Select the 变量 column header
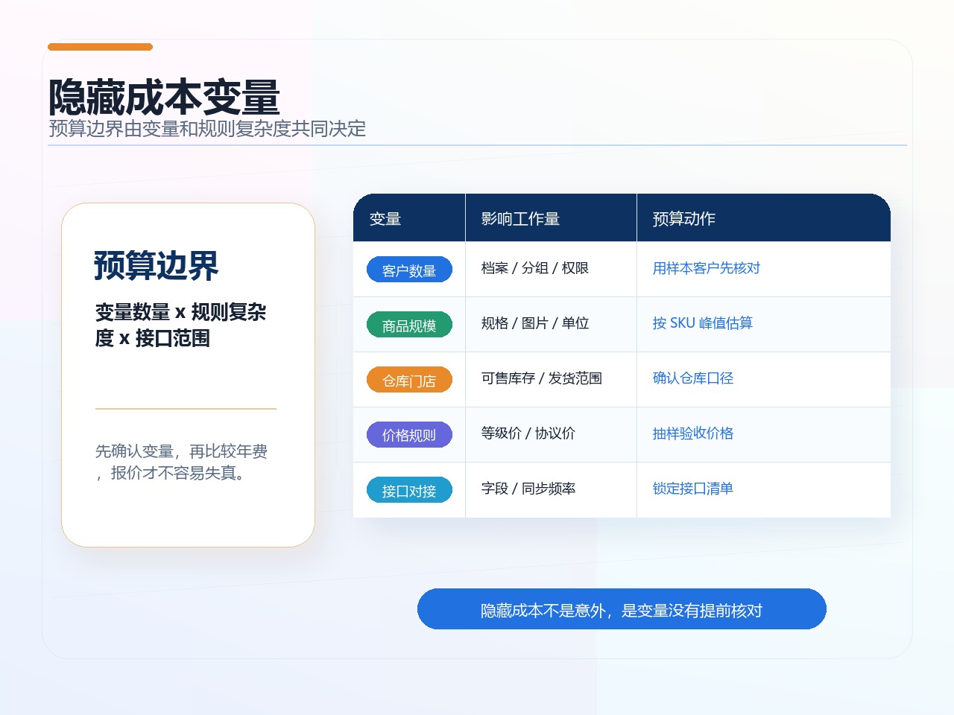Screen dimensions: 954x715 coord(409,218)
